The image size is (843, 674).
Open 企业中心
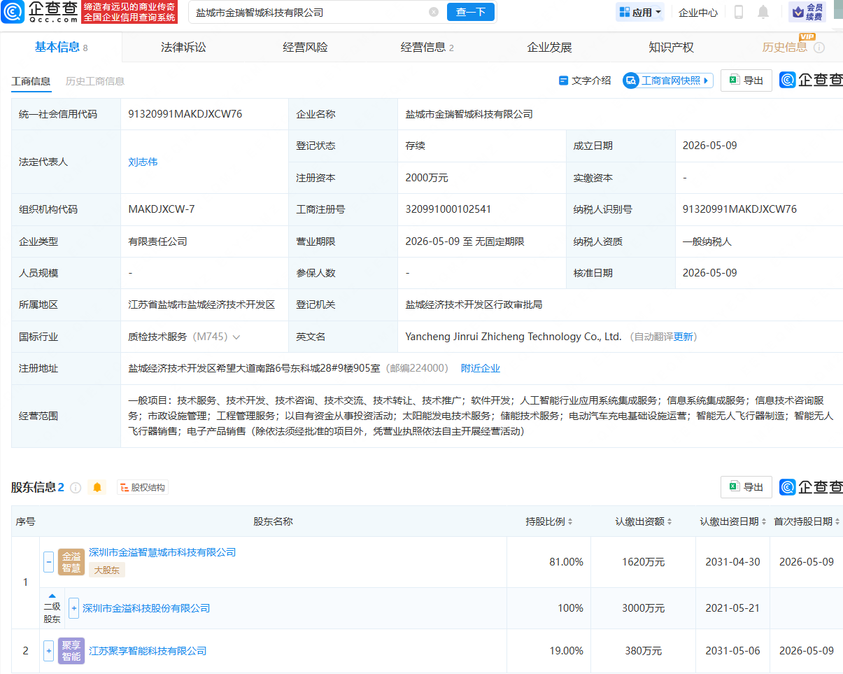698,12
